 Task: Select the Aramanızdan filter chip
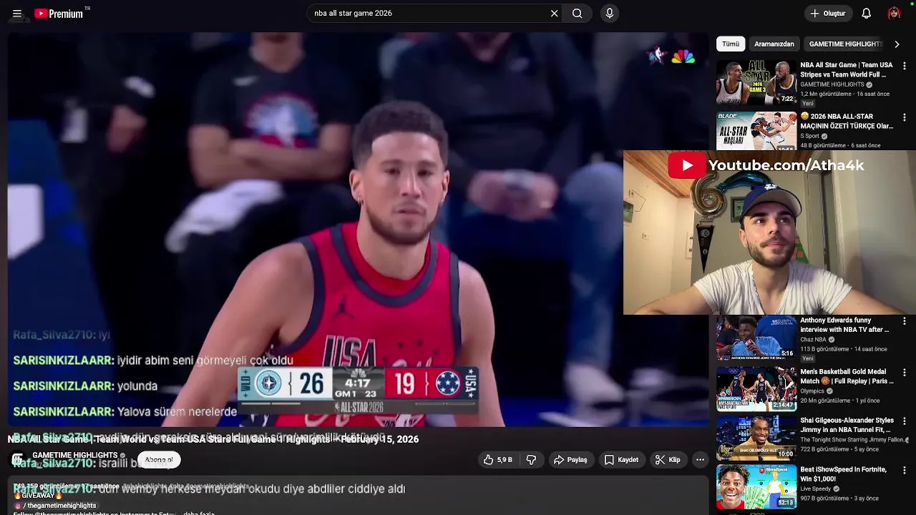(x=774, y=44)
